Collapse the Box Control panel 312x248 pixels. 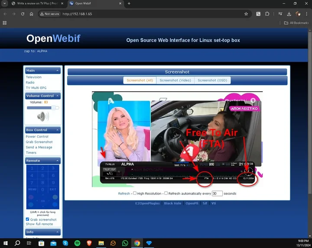(x=57, y=130)
